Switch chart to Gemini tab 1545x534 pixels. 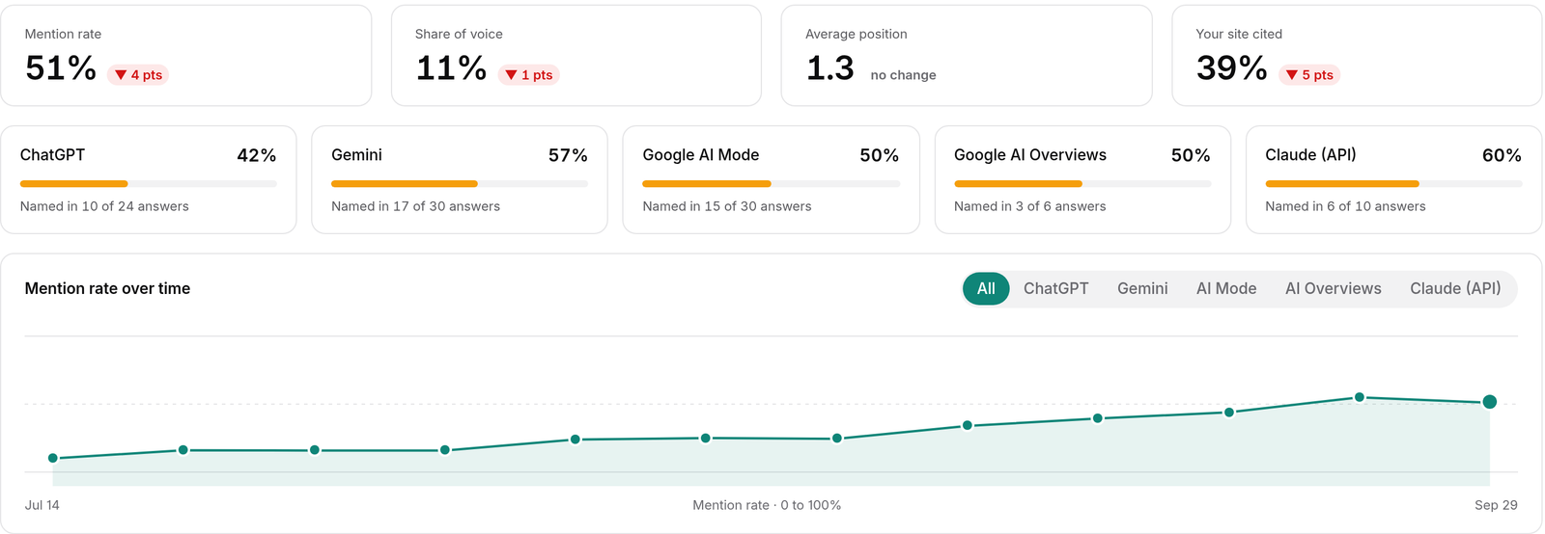[x=1142, y=288]
